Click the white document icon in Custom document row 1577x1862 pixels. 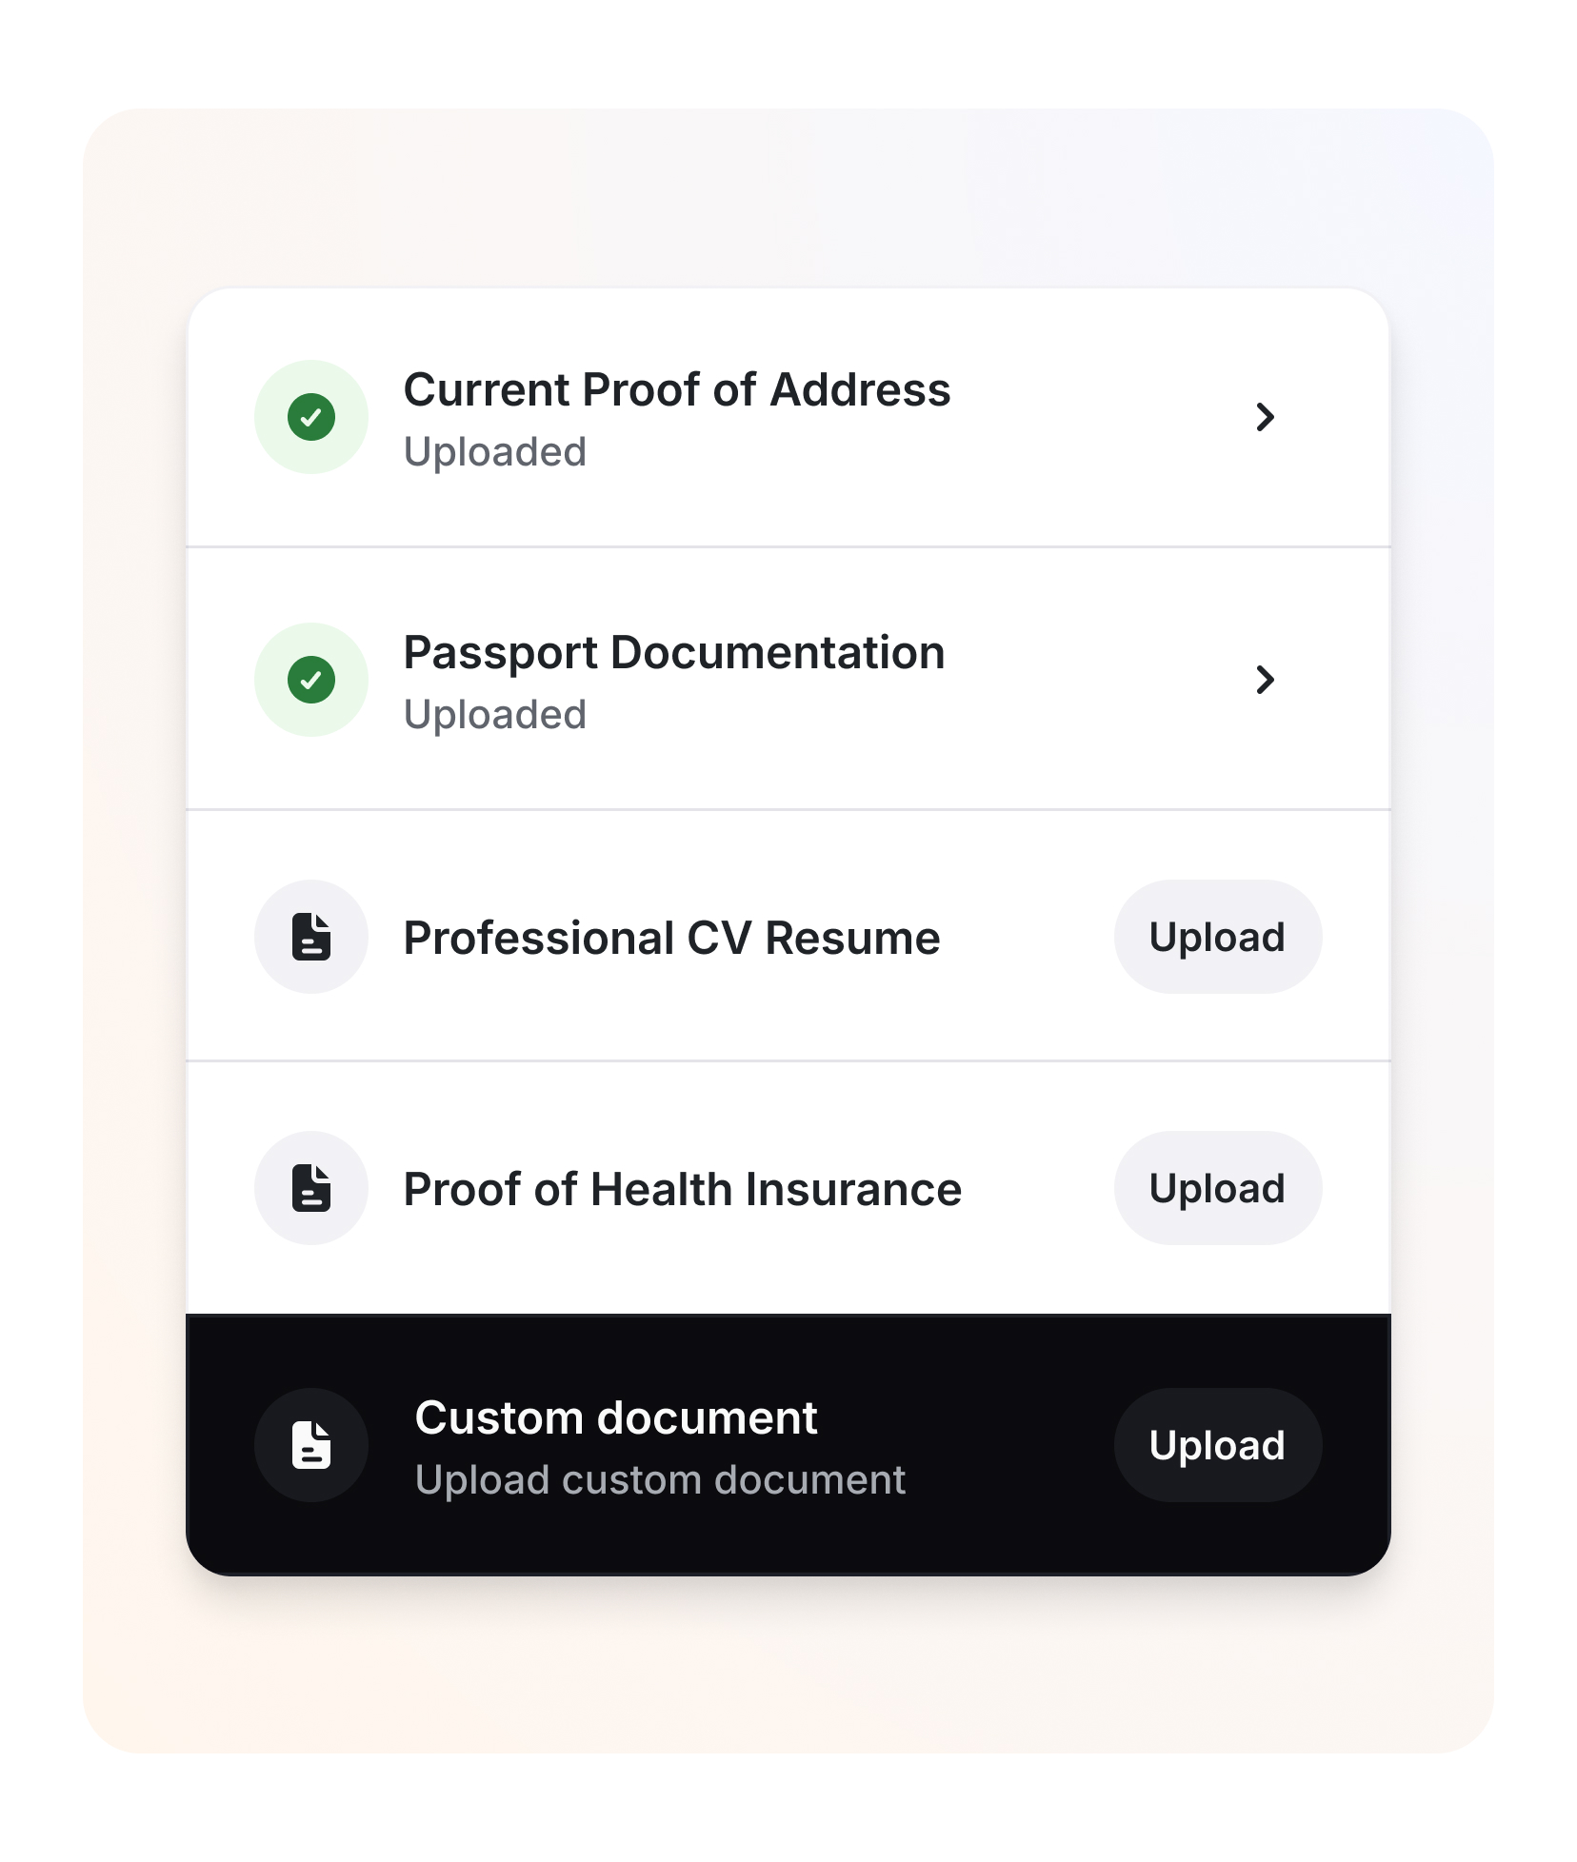(x=311, y=1445)
